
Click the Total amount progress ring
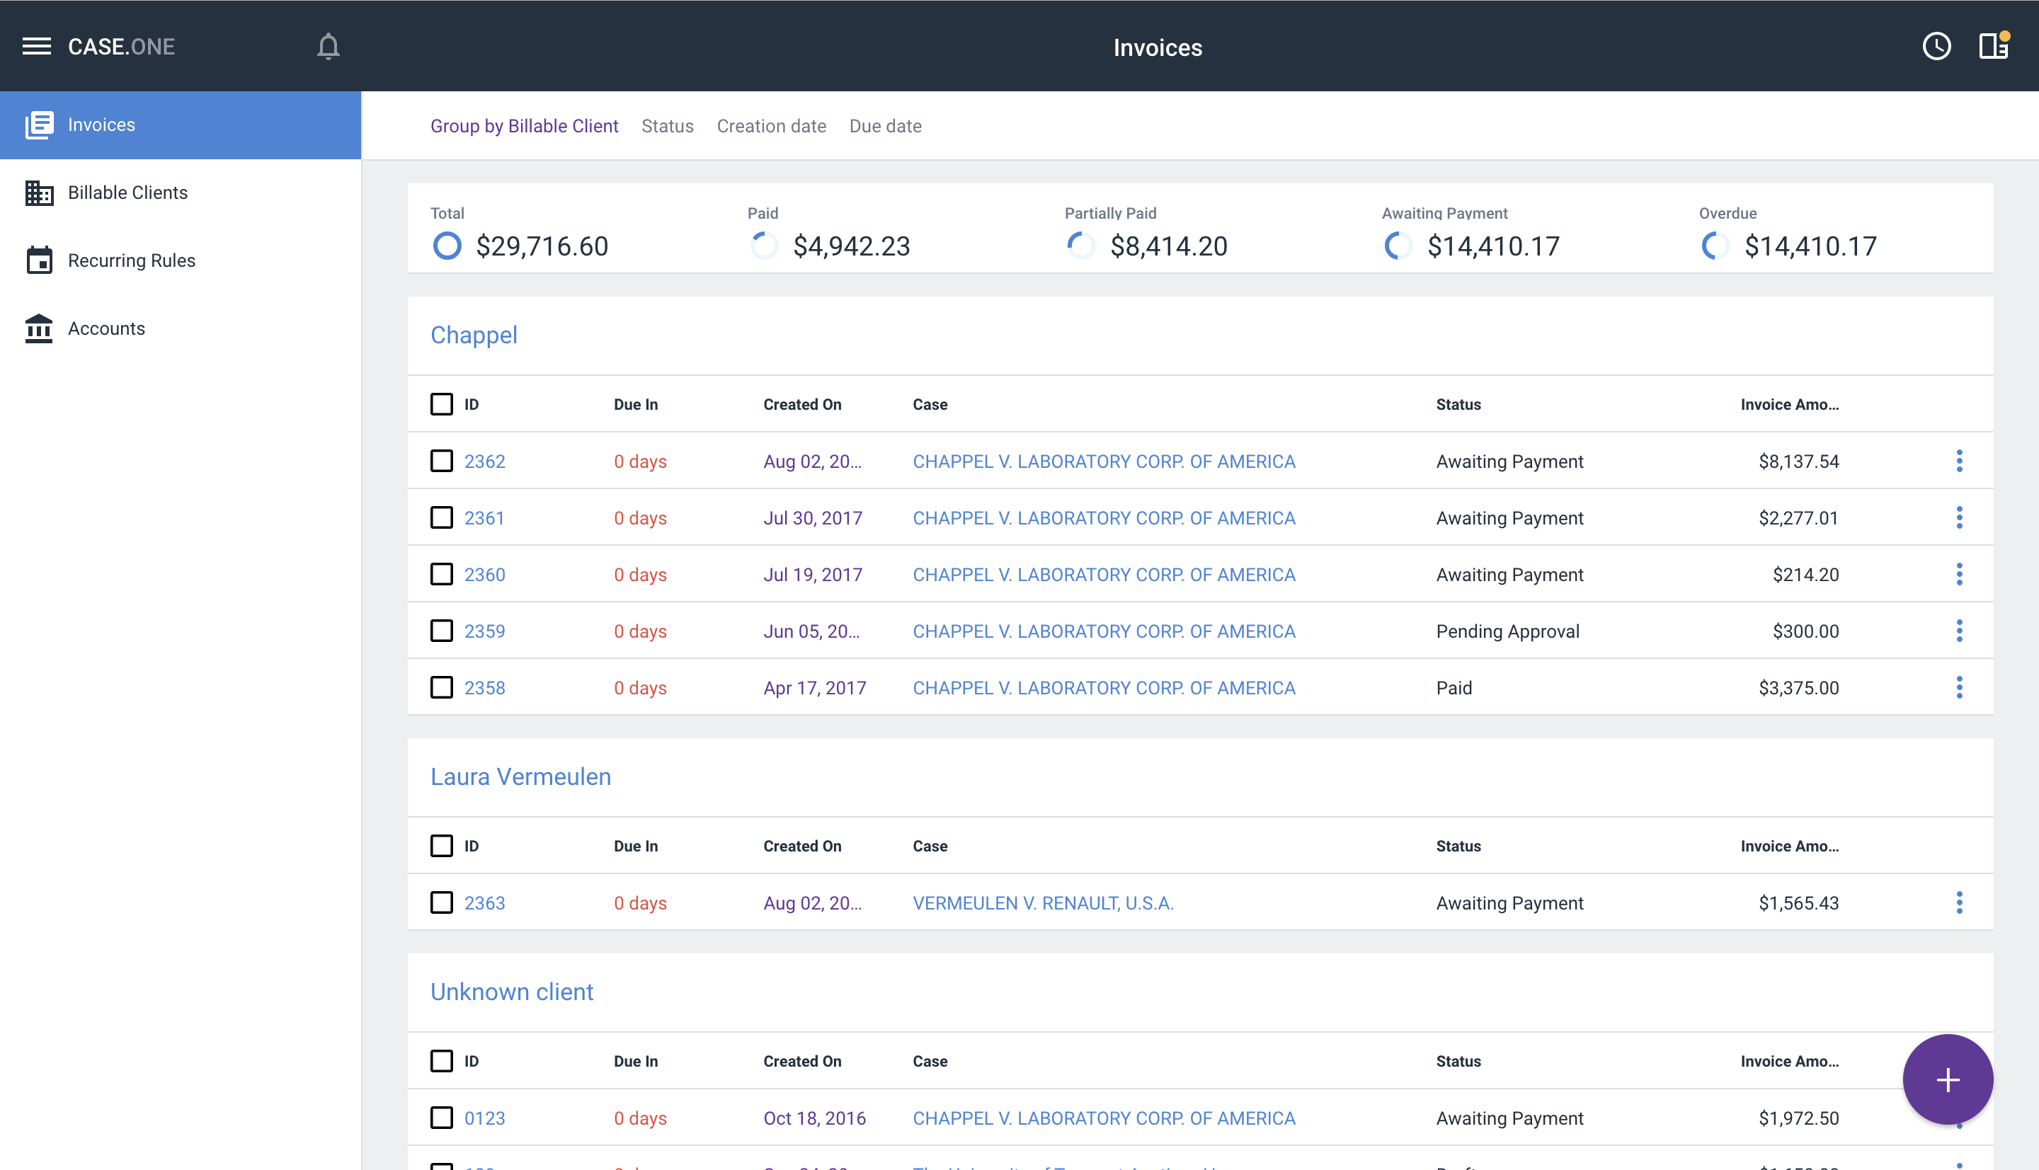(447, 246)
